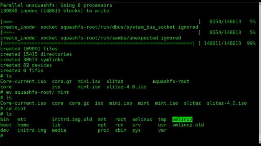Click the samba/unexpected ignored message
This screenshot has height=146, width=261.
(x=91, y=38)
